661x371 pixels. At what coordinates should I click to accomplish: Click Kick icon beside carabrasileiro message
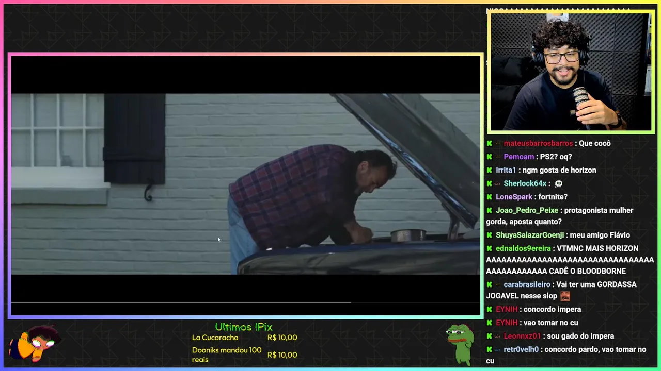(489, 284)
